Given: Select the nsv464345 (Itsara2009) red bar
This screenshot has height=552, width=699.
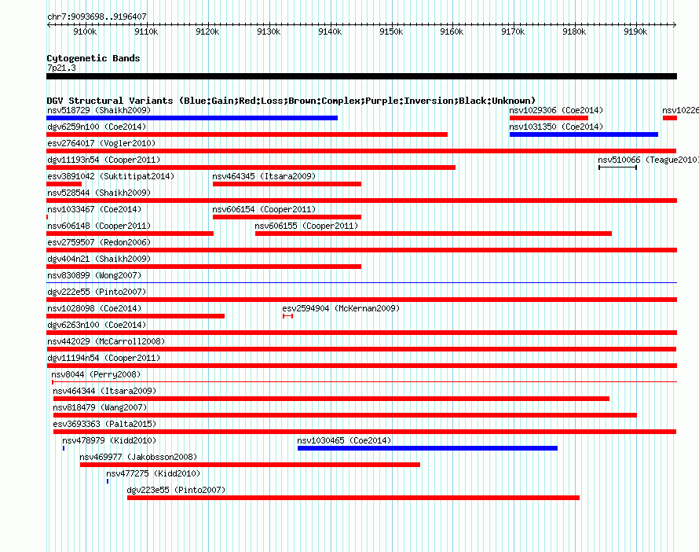Looking at the screenshot, I should [287, 184].
